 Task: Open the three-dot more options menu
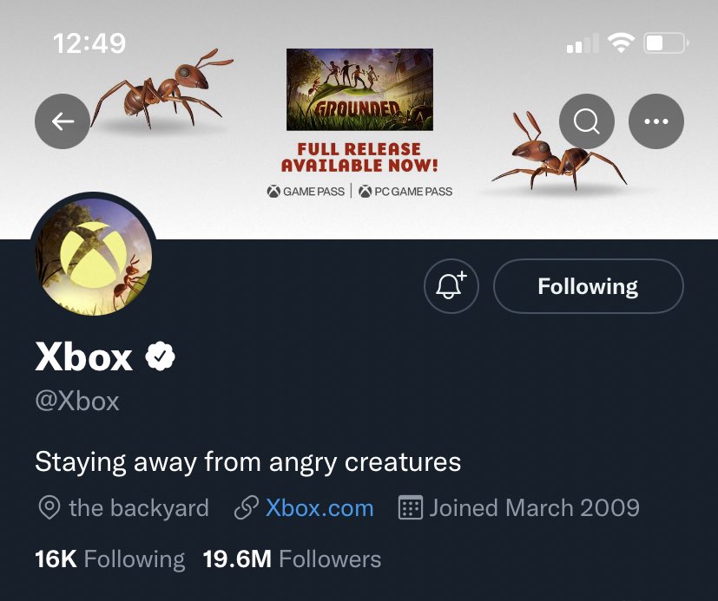tap(656, 121)
